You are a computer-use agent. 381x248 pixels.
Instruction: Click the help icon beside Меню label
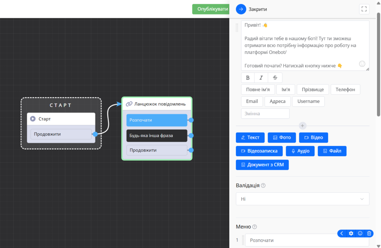254,227
